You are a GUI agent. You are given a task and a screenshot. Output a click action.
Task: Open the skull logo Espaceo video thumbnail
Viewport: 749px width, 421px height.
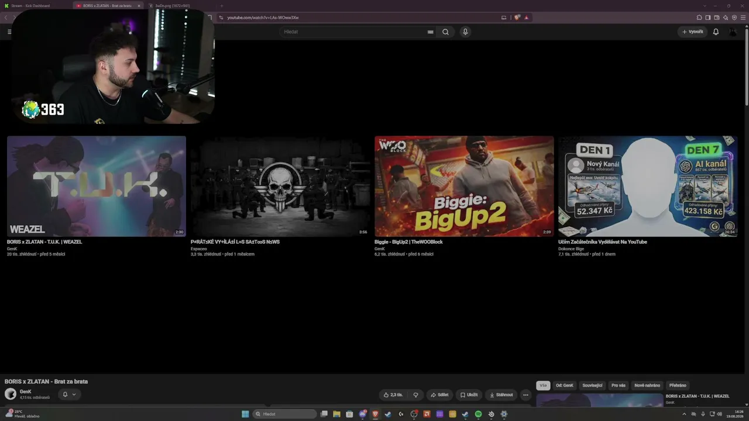click(280, 186)
